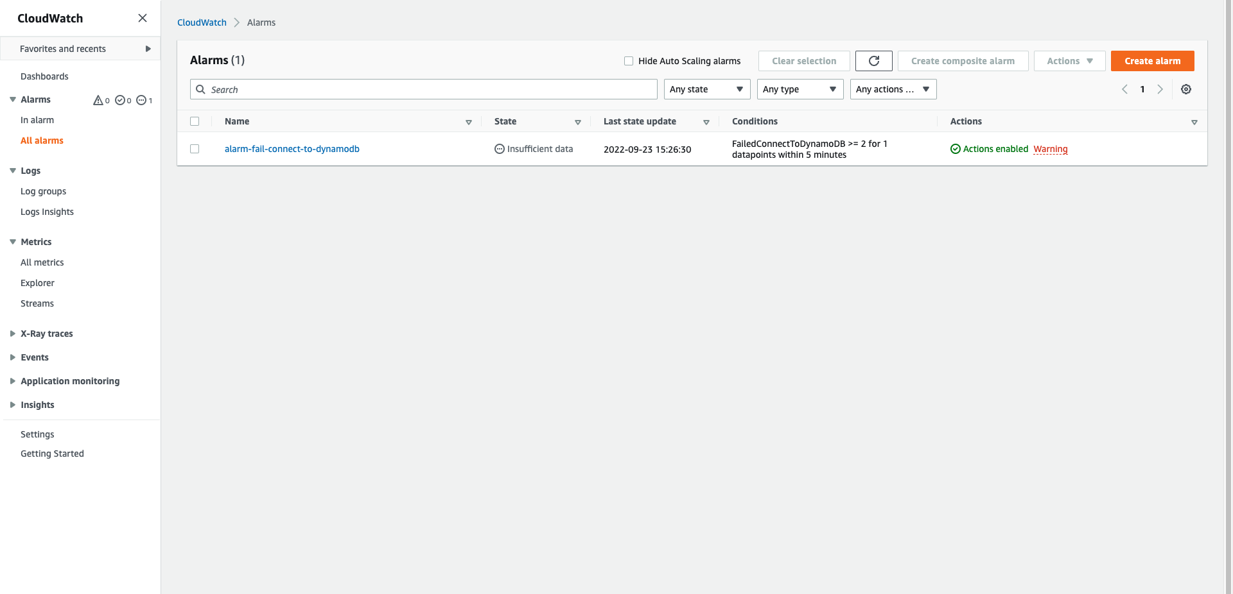The width and height of the screenshot is (1233, 594).
Task: Open the Any state filter dropdown
Action: pos(707,89)
